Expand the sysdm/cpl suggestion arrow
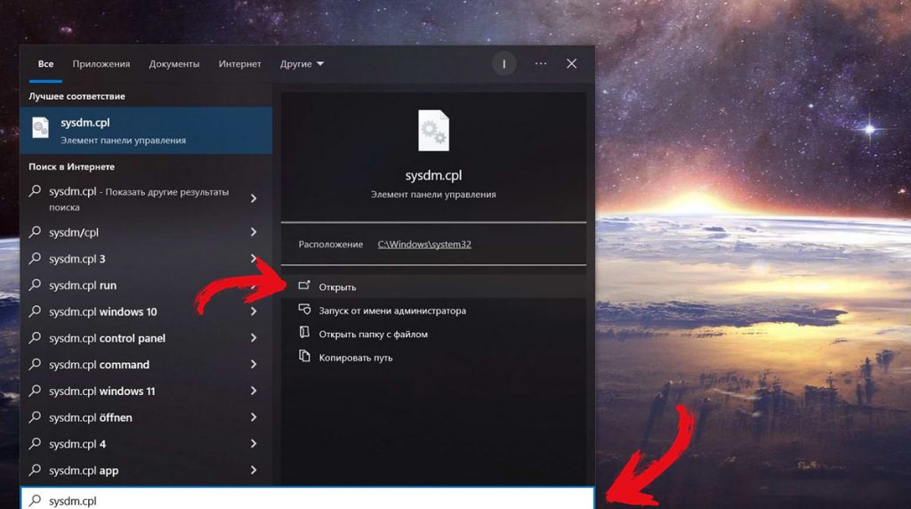This screenshot has width=911, height=509. pyautogui.click(x=254, y=232)
